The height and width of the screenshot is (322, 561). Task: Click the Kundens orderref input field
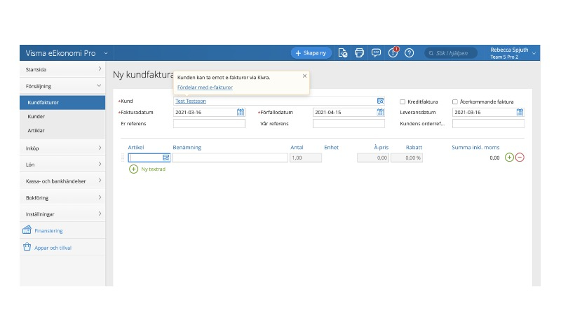pyautogui.click(x=488, y=123)
